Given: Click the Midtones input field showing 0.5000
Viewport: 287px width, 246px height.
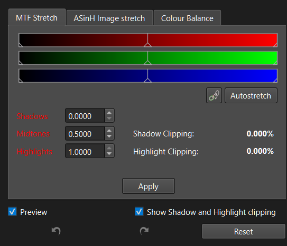Looking at the screenshot, I should [85, 133].
